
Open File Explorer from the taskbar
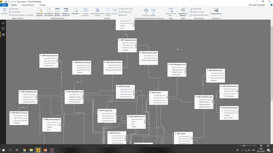click(x=31, y=150)
